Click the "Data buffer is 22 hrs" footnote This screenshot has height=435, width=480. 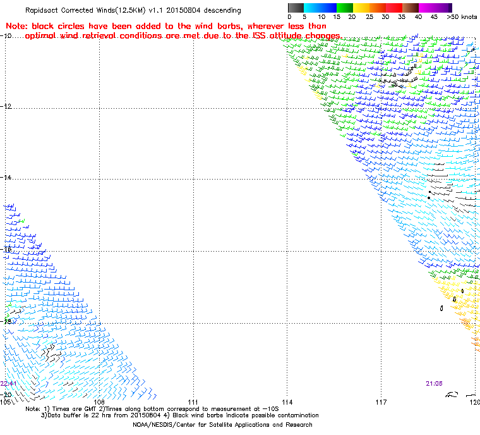(180, 415)
